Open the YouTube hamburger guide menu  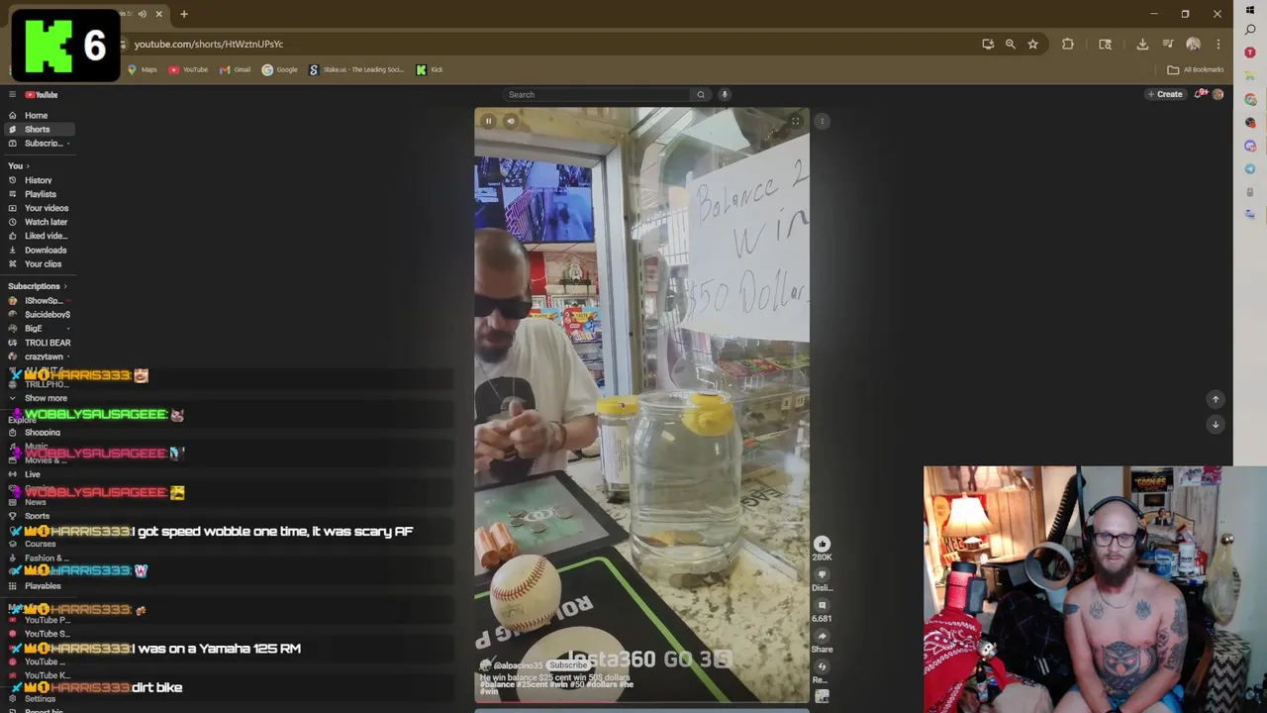point(12,95)
